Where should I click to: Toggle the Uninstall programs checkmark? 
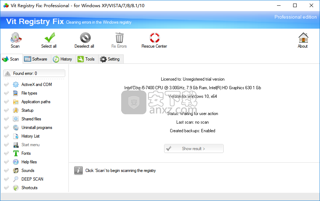pyautogui.click(x=6, y=127)
